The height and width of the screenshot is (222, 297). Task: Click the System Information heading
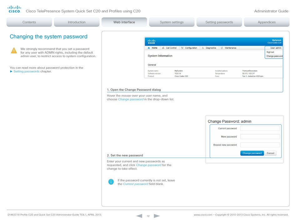[160, 56]
